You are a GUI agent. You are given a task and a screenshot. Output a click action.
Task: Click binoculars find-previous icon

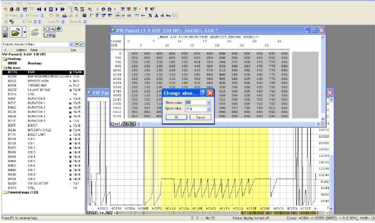(103, 9)
